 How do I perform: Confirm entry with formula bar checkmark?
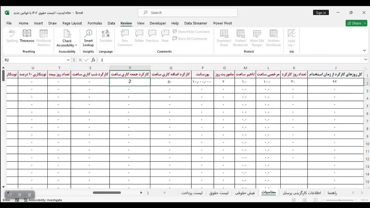(x=86, y=60)
